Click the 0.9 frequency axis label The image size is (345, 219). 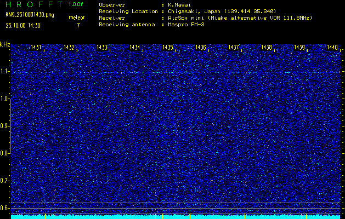point(5,126)
